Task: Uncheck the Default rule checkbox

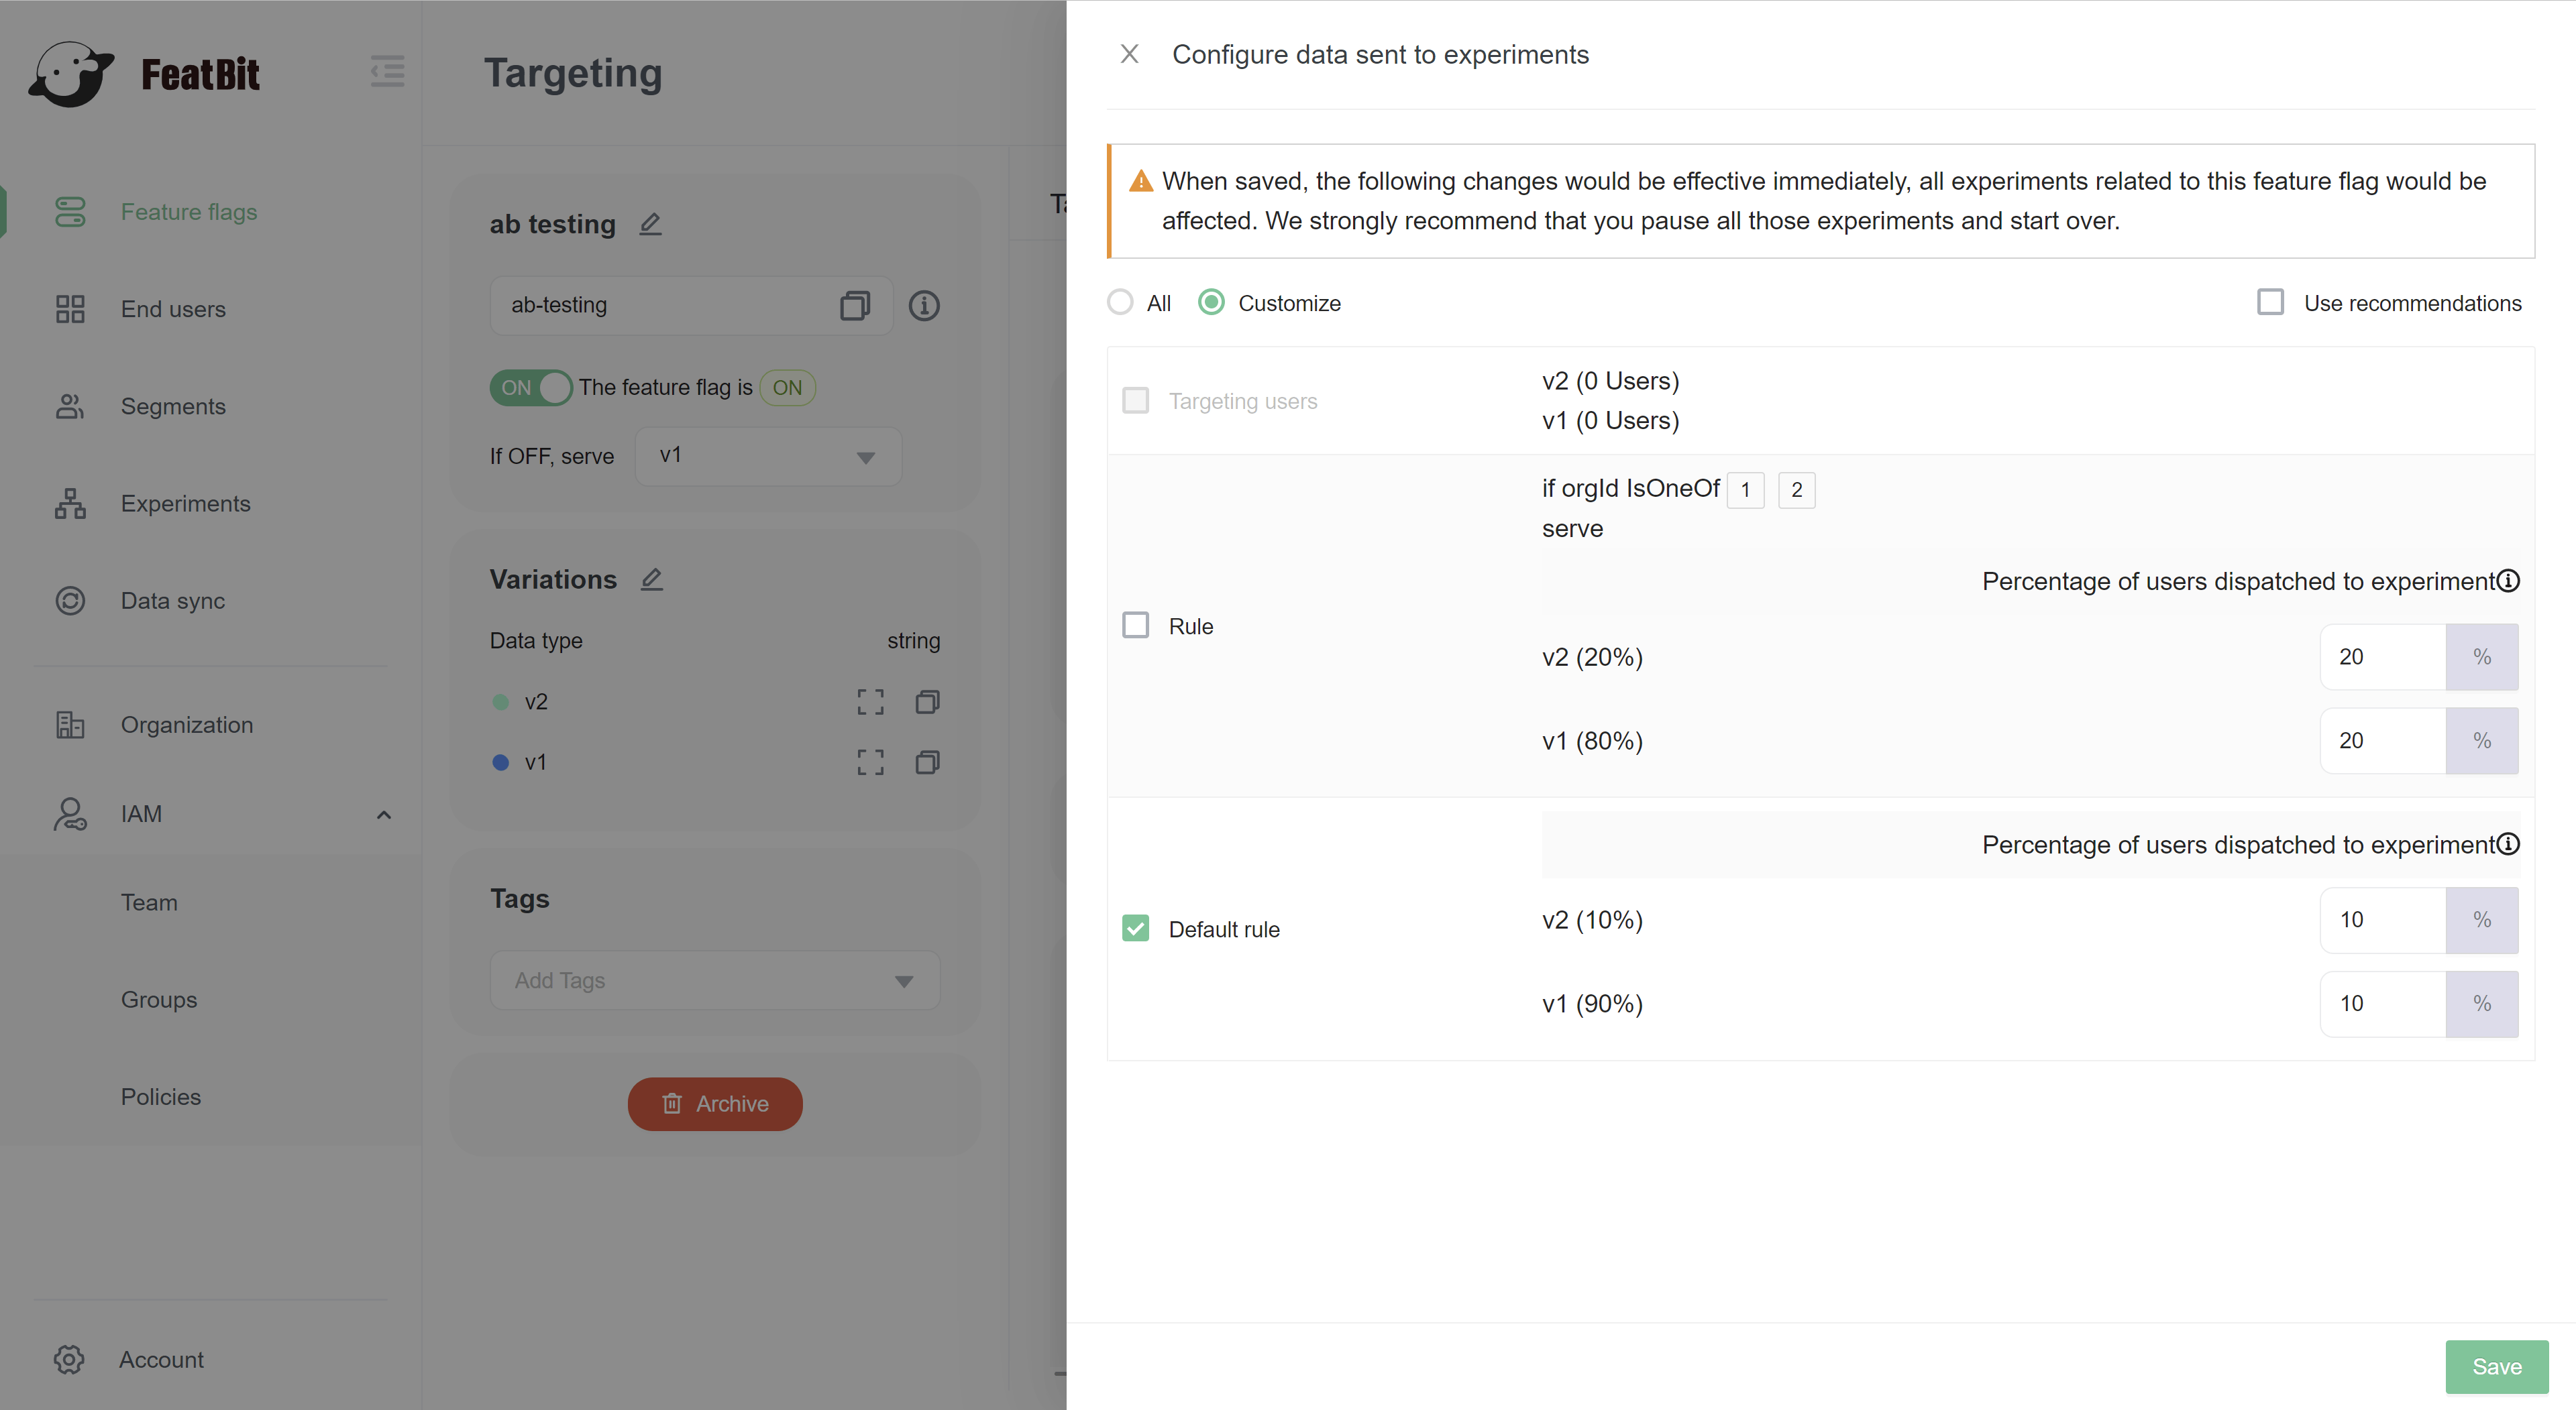Action: coord(1135,929)
